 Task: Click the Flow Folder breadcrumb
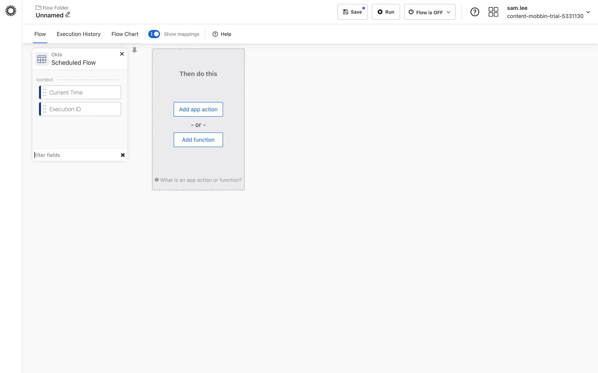click(52, 8)
